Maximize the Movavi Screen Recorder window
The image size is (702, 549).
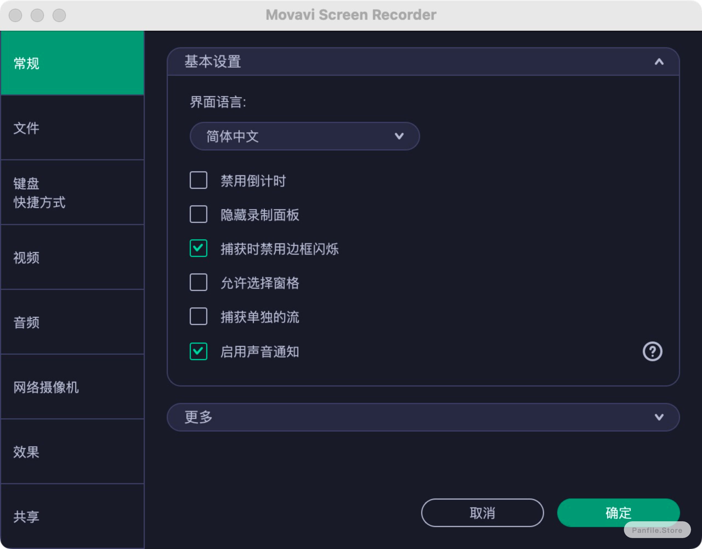pos(59,15)
